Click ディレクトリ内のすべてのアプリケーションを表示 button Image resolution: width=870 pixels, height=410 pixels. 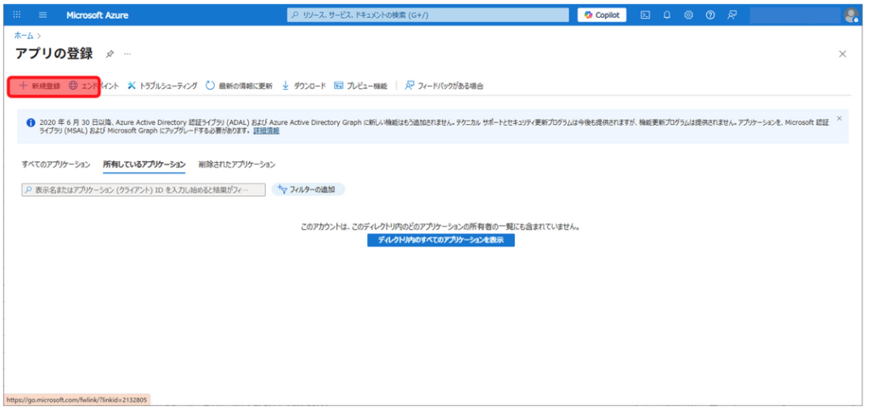[441, 240]
